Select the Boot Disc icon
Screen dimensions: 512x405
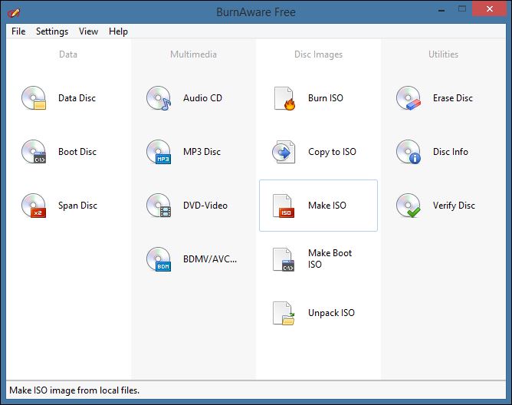coord(34,152)
